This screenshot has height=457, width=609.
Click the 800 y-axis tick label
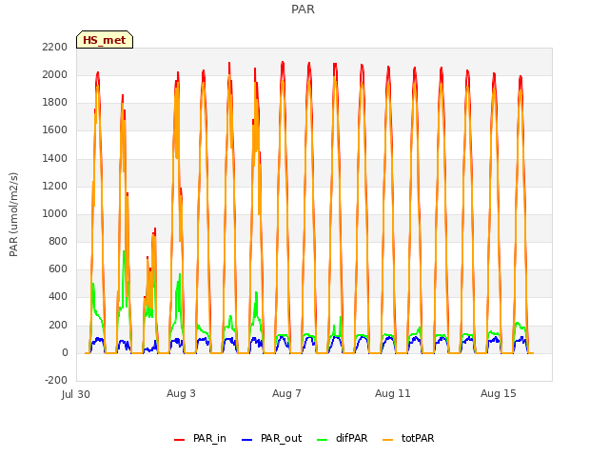coord(58,241)
